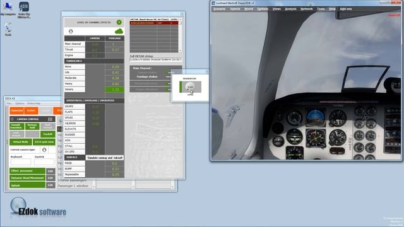Open Options menu in EZCA window

click(20, 103)
